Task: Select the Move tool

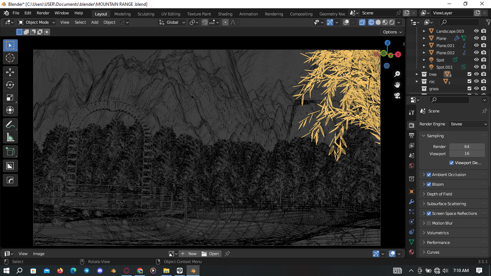Action: coord(10,72)
